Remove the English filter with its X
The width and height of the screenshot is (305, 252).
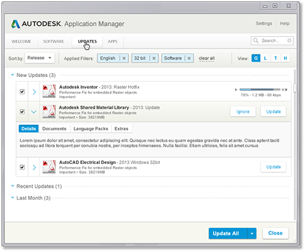tap(124, 58)
